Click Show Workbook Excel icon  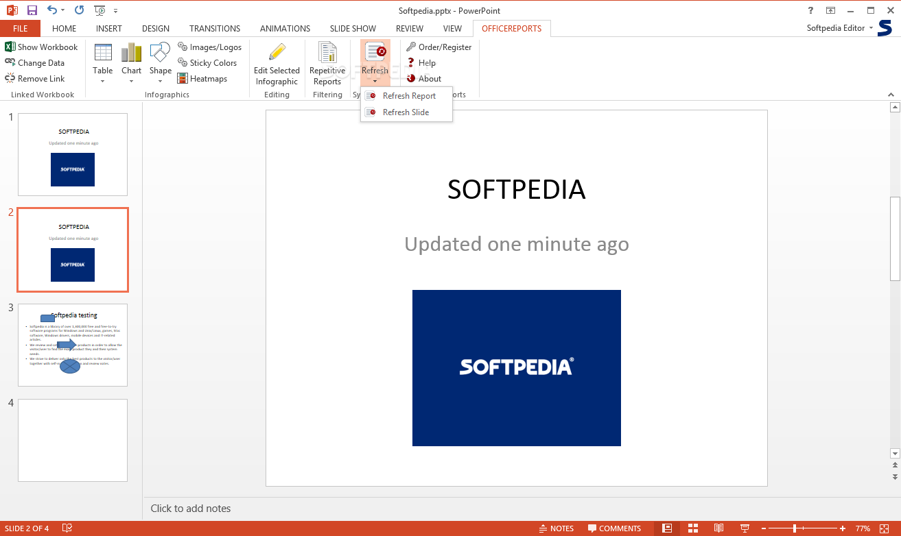10,47
